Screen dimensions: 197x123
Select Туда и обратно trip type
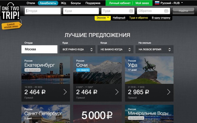tap(139, 18)
